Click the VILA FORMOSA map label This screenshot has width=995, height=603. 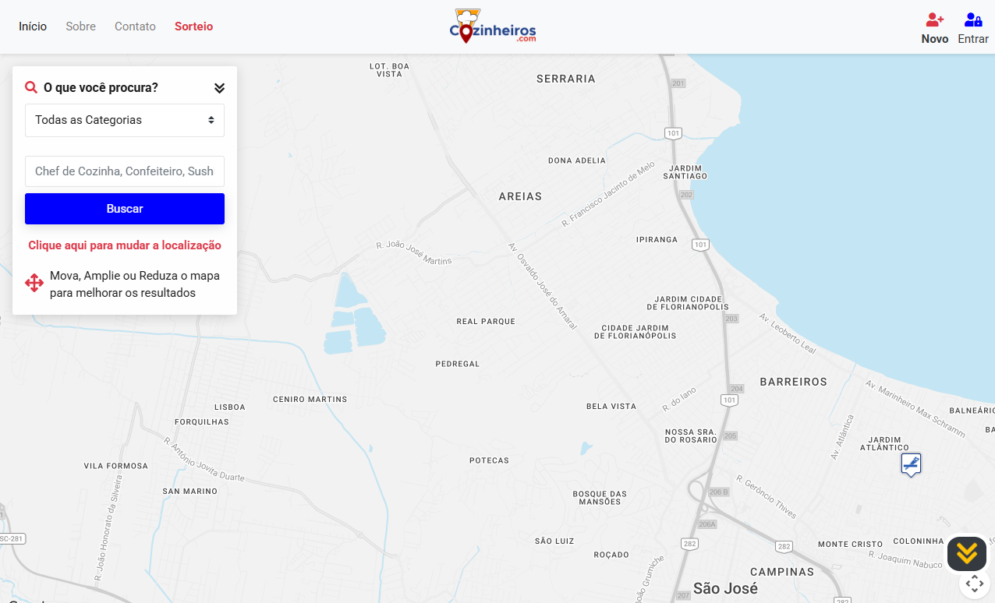point(116,466)
